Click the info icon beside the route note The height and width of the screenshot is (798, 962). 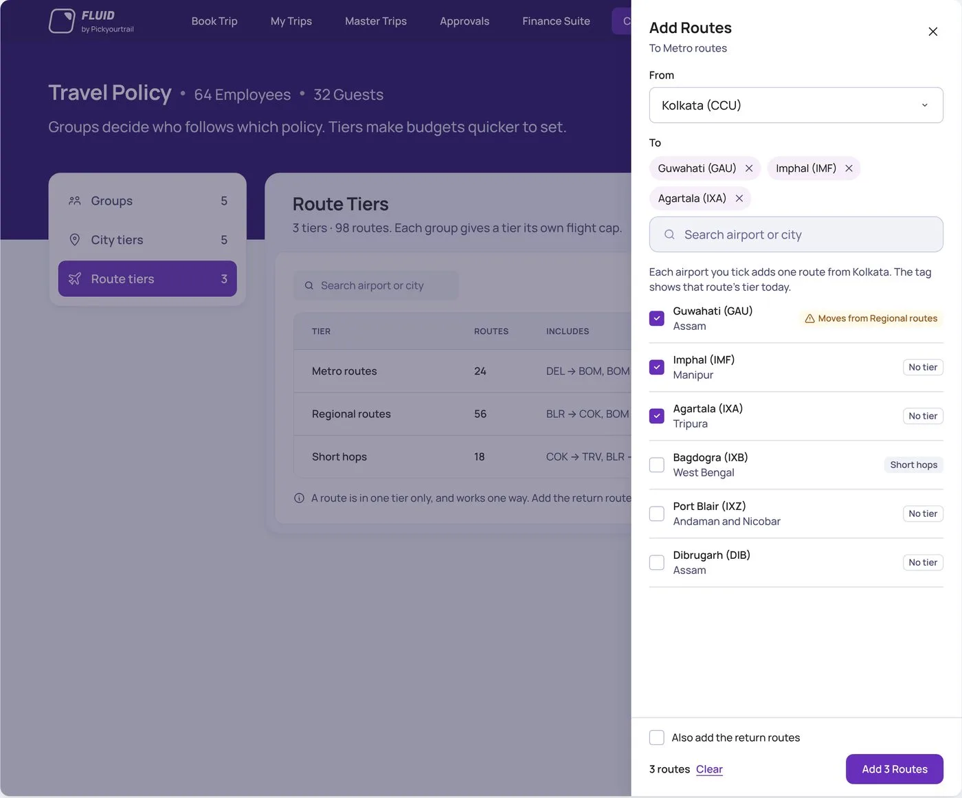click(x=299, y=498)
